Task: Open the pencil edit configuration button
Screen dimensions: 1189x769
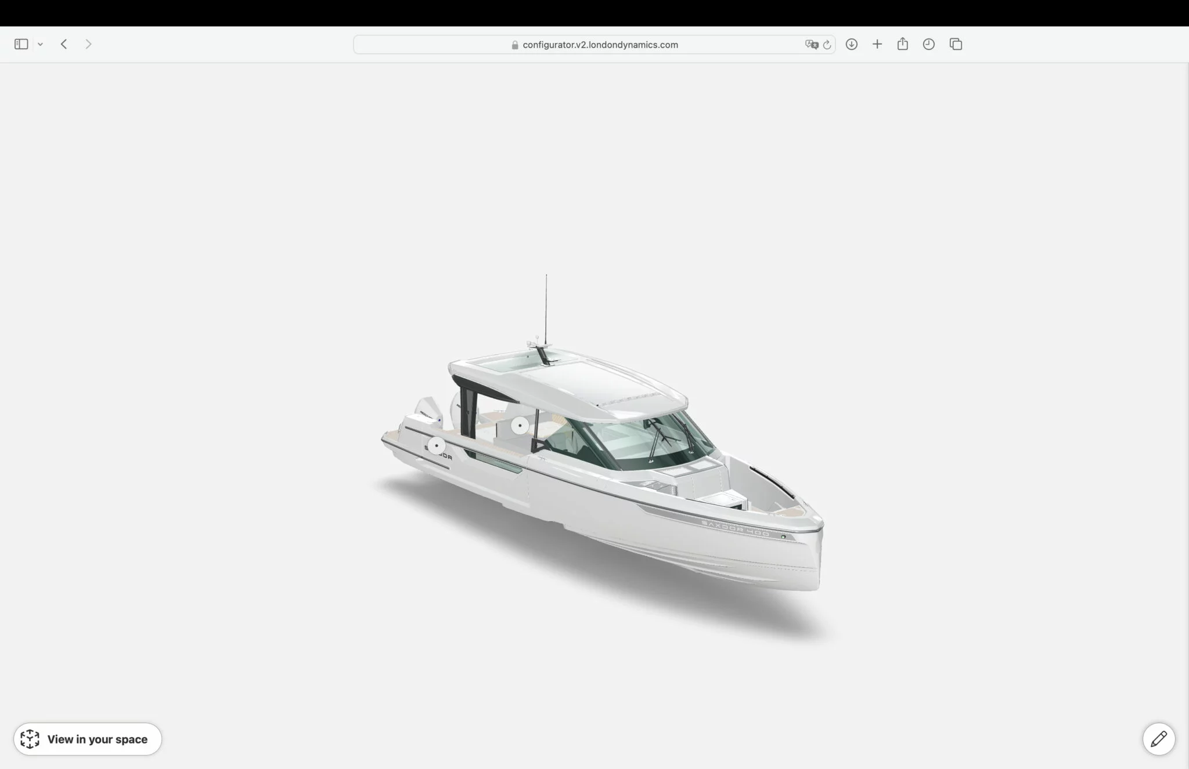Action: 1159,739
